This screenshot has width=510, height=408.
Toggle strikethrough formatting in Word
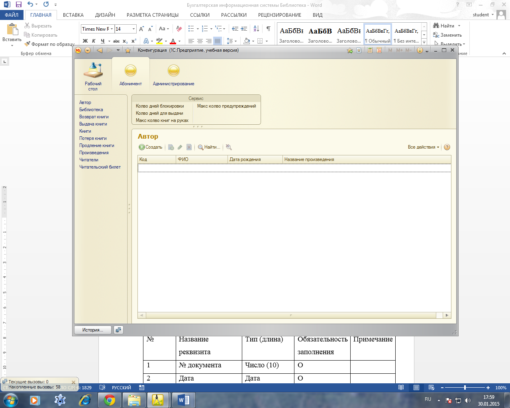(116, 41)
